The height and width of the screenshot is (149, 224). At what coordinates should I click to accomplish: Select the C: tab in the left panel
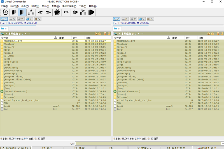tap(4, 29)
